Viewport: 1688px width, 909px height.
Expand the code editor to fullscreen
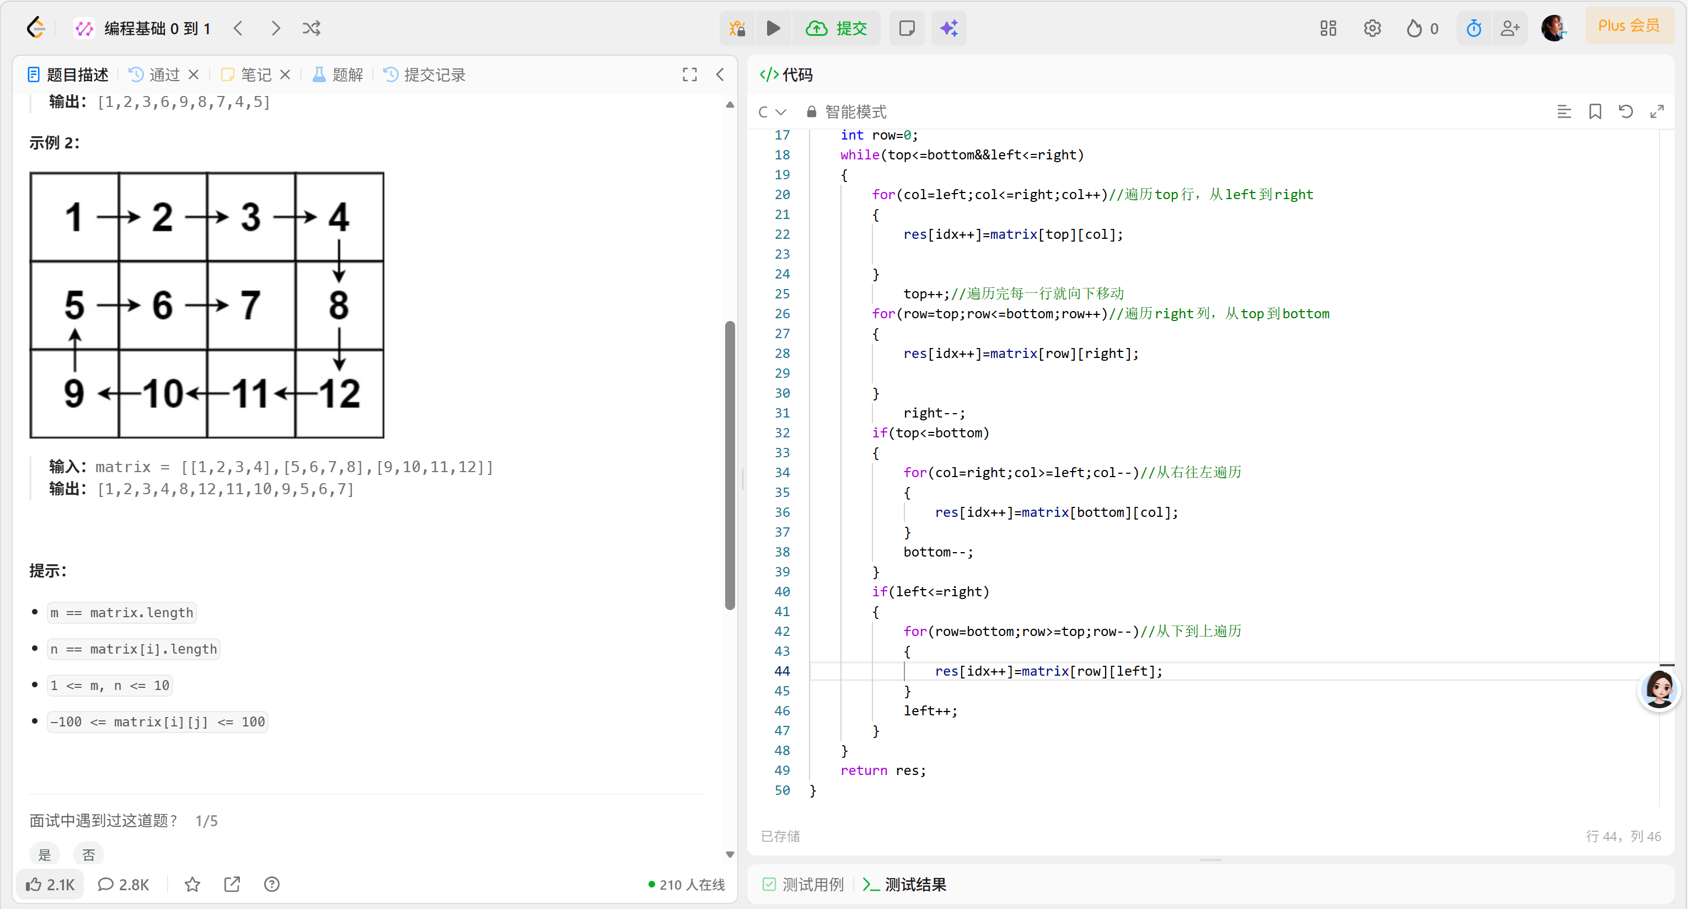coord(1658,111)
